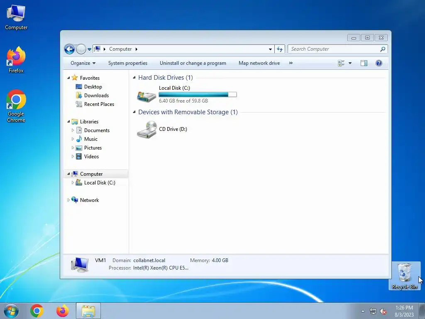Go back with the Explorer Back arrow

pyautogui.click(x=69, y=49)
